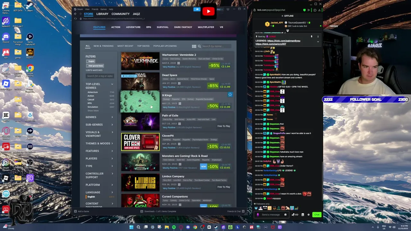Open the Library tab in Steam
The width and height of the screenshot is (411, 231).
click(x=102, y=14)
